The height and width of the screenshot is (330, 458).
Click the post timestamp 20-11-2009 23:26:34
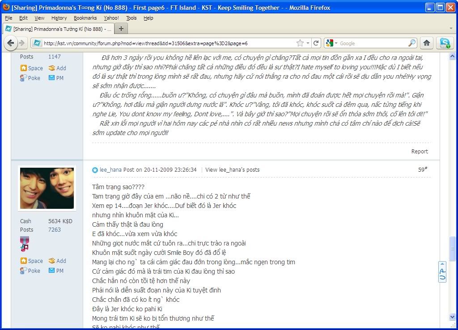170,170
